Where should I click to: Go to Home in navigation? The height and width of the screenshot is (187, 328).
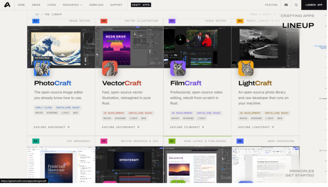click(22, 5)
